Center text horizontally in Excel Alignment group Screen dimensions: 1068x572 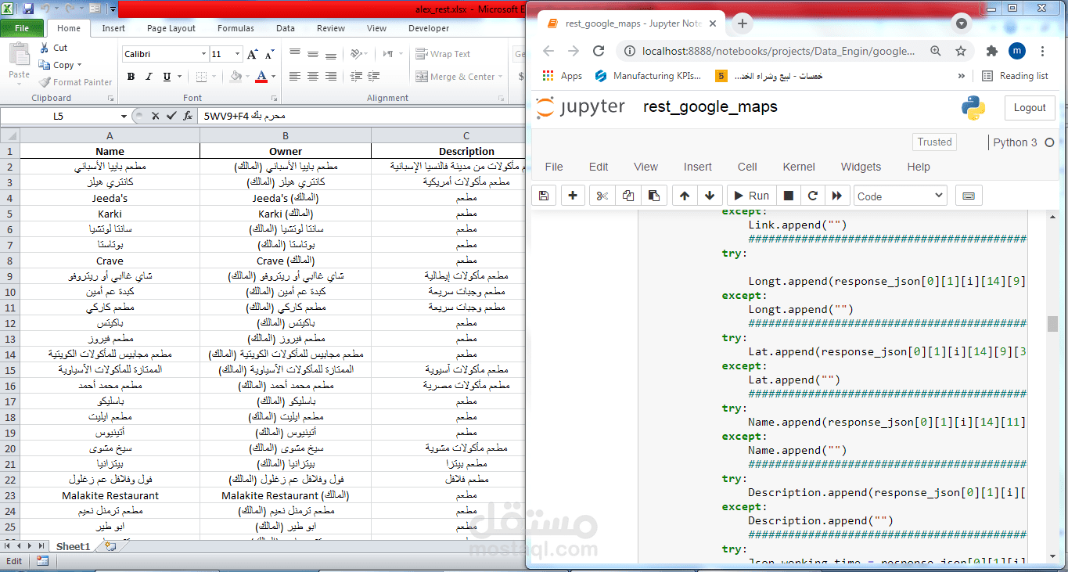(x=313, y=77)
